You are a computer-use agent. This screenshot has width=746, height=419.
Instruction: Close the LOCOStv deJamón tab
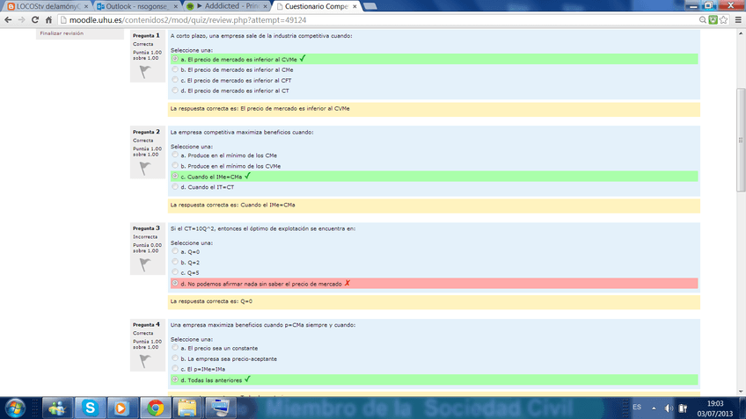click(86, 7)
